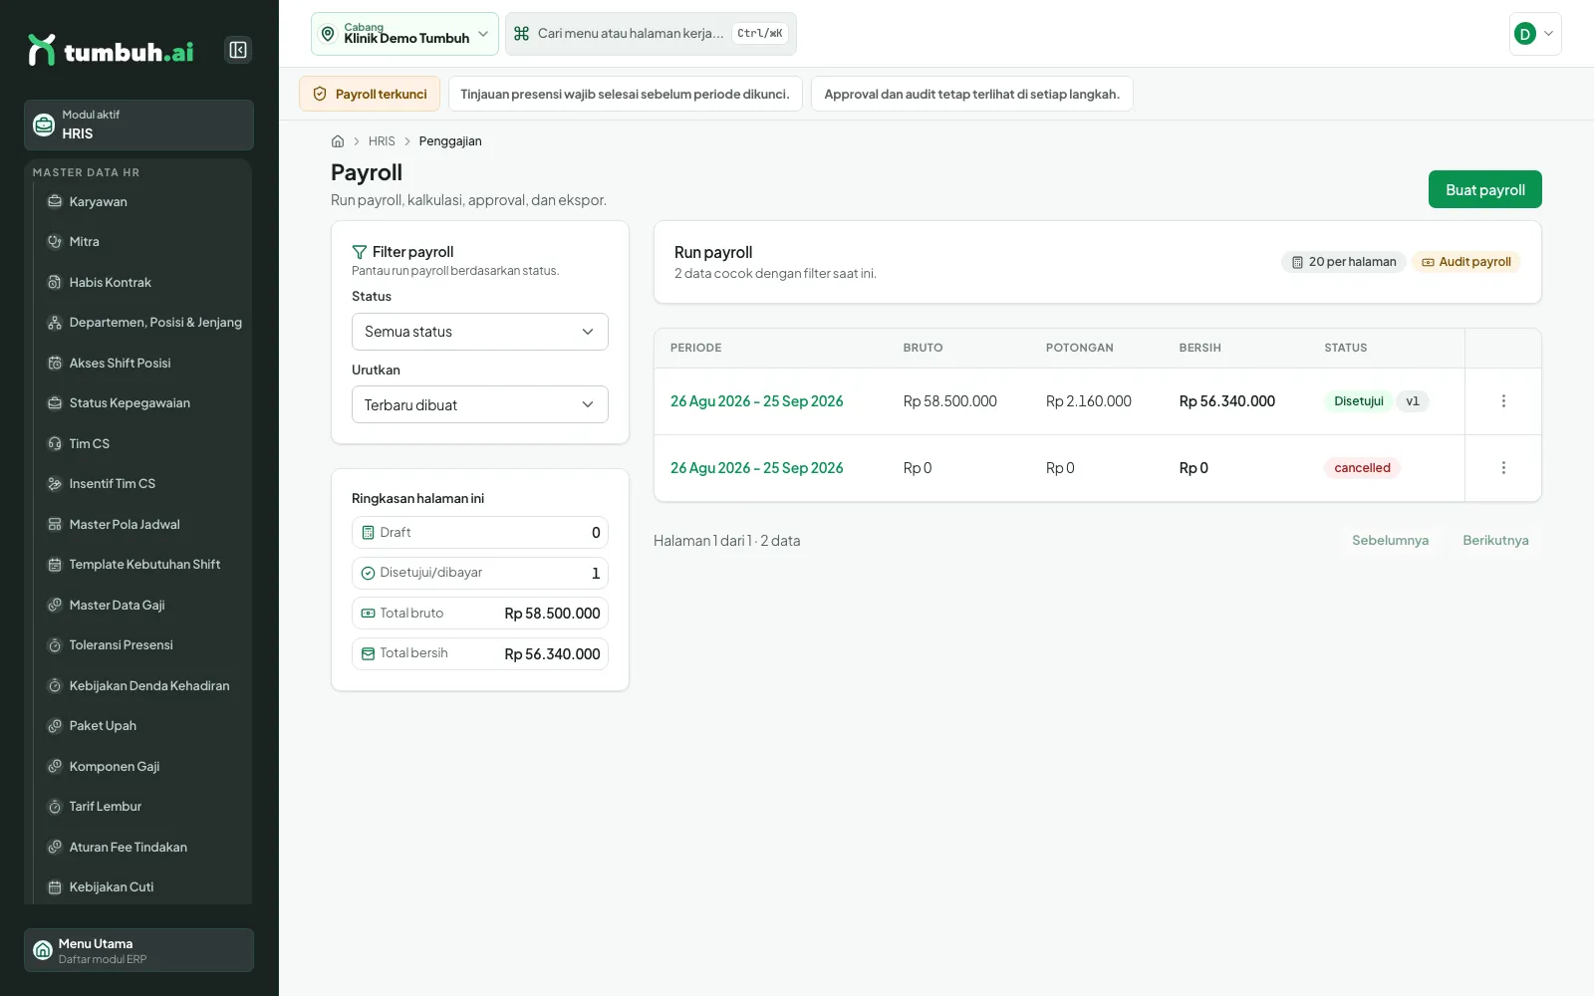Navigate to Paket Upah
Screen dimensions: 1594x996
point(144,726)
